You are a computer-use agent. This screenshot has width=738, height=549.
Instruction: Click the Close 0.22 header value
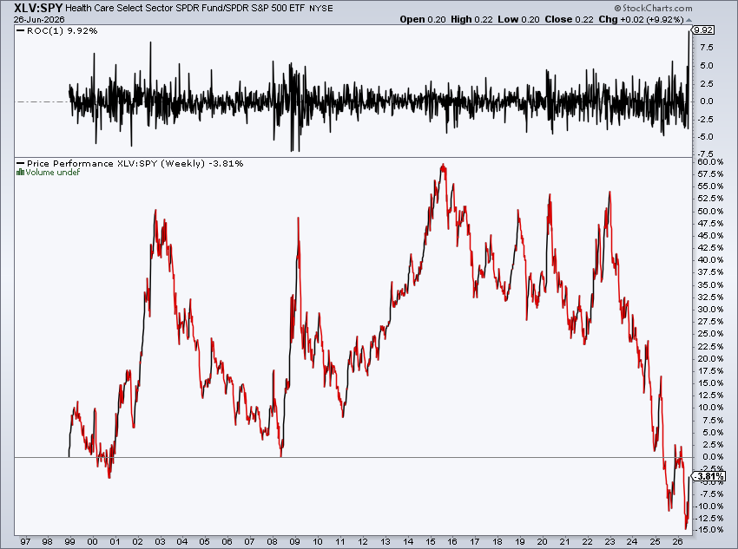569,20
